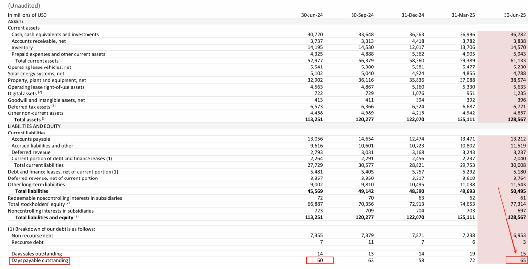Click the Inventory row label
528x269 pixels.
click(22, 47)
